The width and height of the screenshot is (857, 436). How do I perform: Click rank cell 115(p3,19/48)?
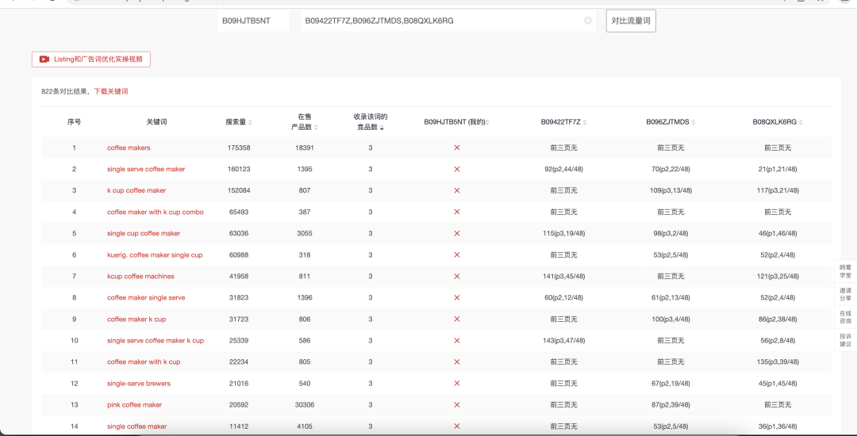563,234
